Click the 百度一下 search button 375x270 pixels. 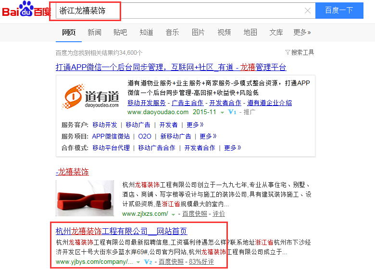339,11
